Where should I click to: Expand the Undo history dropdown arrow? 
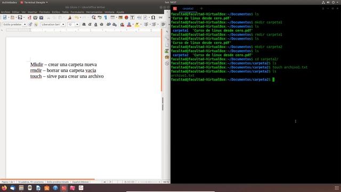point(80,18)
